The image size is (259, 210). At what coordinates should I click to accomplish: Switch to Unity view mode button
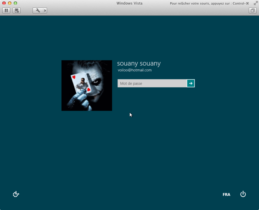(x=252, y=11)
